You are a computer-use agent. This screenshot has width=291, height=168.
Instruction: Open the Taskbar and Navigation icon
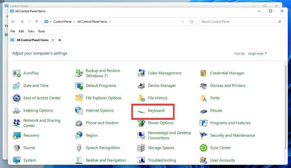[x=79, y=160]
